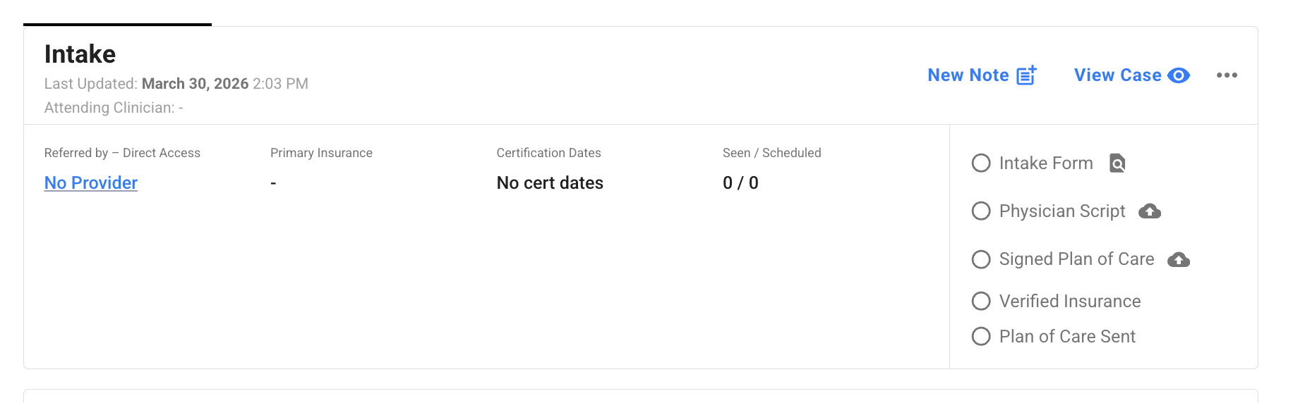Screen dimensions: 1293x403
Task: Click the Signed Plan of Care upload icon
Action: pyautogui.click(x=1179, y=260)
